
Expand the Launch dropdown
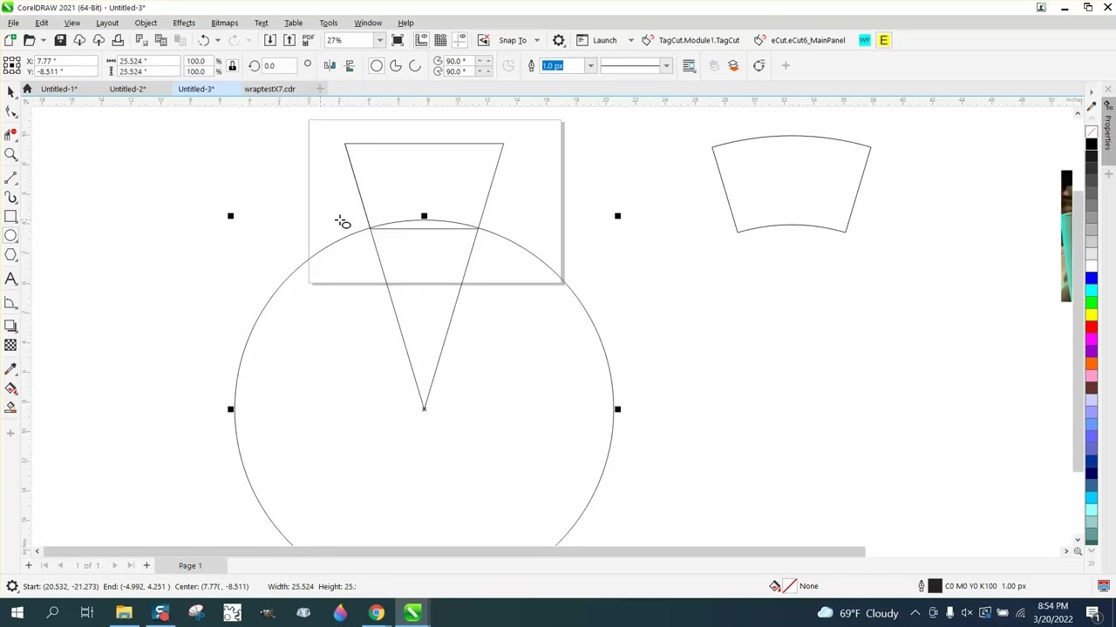(x=630, y=40)
